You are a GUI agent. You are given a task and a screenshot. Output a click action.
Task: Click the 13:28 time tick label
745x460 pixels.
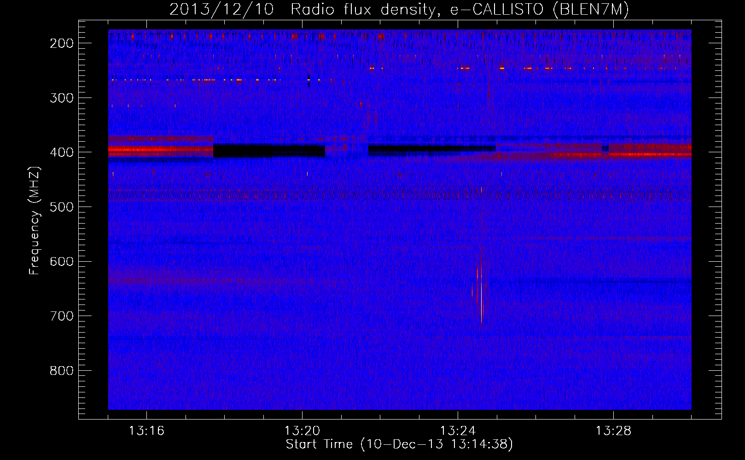[613, 431]
